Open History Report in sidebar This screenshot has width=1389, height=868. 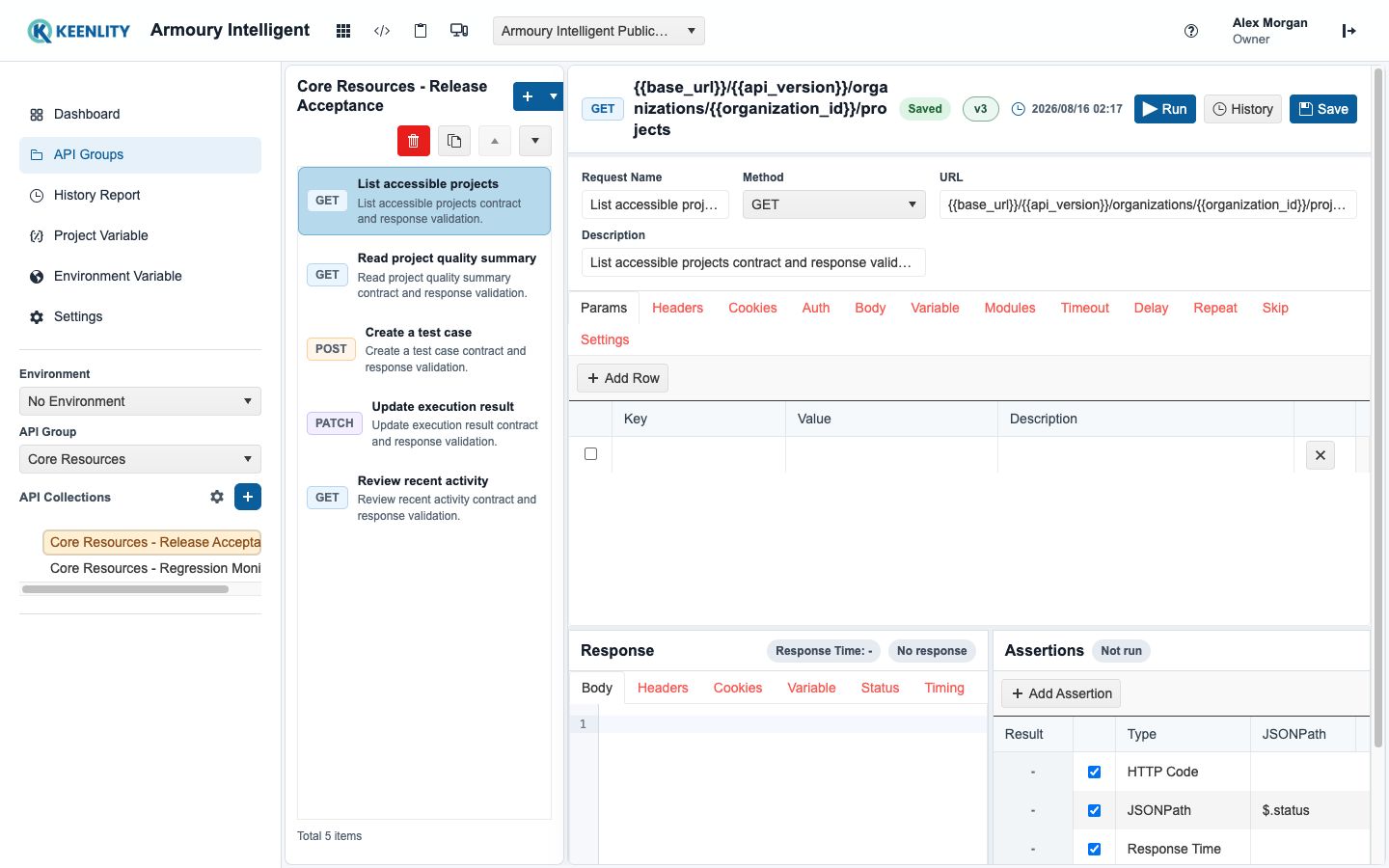click(x=140, y=195)
